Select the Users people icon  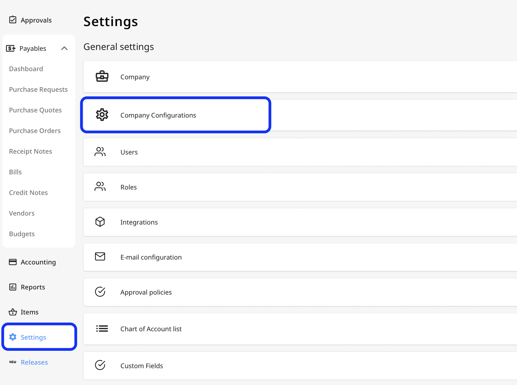100,152
